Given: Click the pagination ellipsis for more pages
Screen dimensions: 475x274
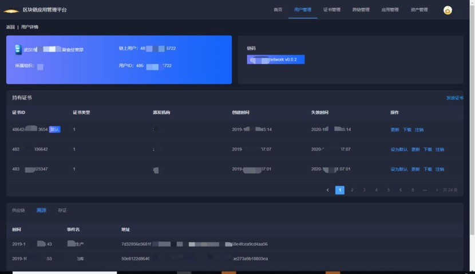Looking at the screenshot, I should [x=425, y=190].
